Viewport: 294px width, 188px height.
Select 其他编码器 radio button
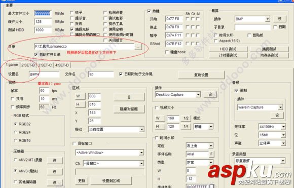pos(16,182)
